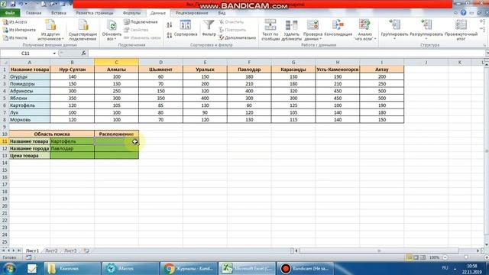Click the Ungroup (Разгруппировать) icon
Image resolution: width=489 pixels, height=275 pixels.
(x=426, y=25)
